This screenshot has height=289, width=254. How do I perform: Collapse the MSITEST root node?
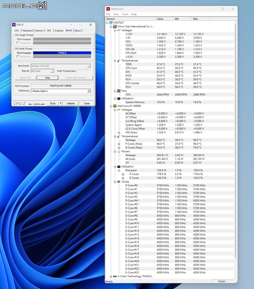[107, 23]
